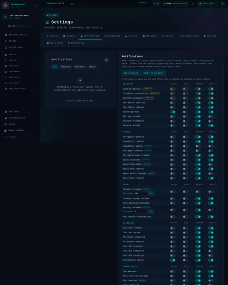This screenshot has height=285, width=228.
Task: Open the Invitations tab
Action: (x=76, y=43)
